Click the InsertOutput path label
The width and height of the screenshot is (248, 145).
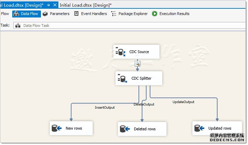pyautogui.click(x=105, y=107)
